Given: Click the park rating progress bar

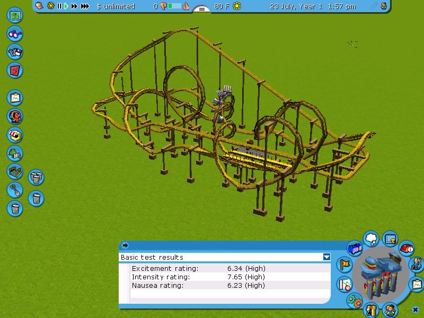Looking at the screenshot, I should click(x=174, y=6).
